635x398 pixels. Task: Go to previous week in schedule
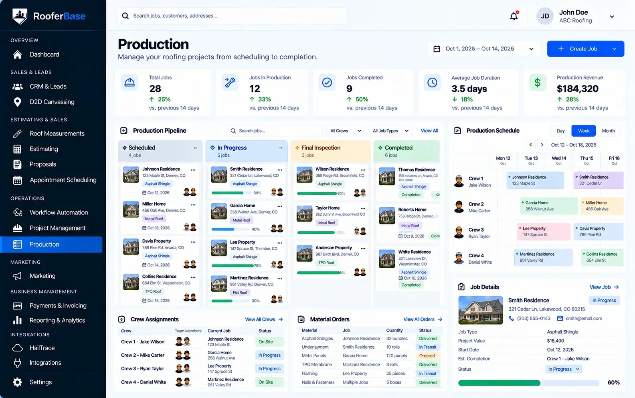coord(531,145)
